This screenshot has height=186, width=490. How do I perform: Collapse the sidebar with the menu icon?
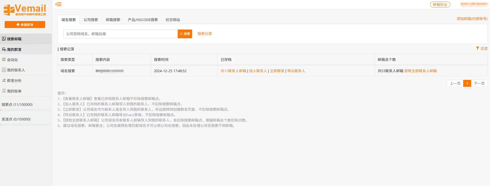59,4
